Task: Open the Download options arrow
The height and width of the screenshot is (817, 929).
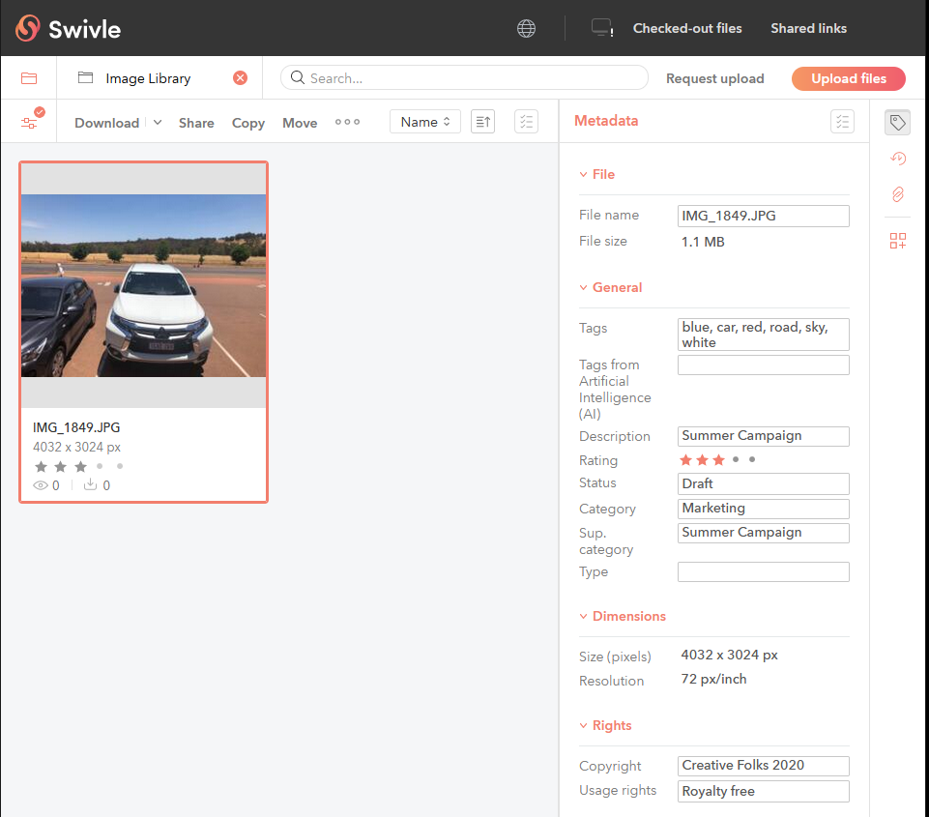Action: 158,122
